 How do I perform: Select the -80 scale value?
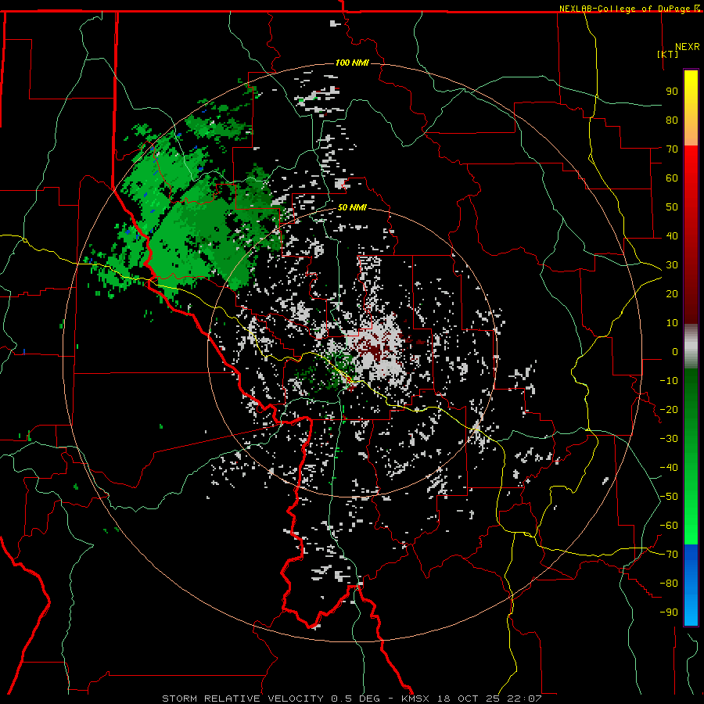coord(669,584)
